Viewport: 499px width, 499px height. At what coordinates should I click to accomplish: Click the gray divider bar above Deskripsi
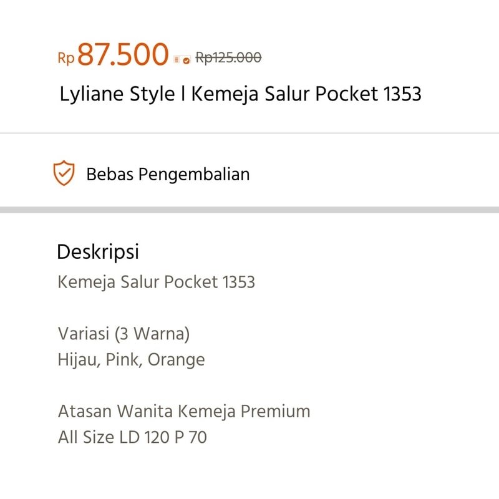(249, 210)
